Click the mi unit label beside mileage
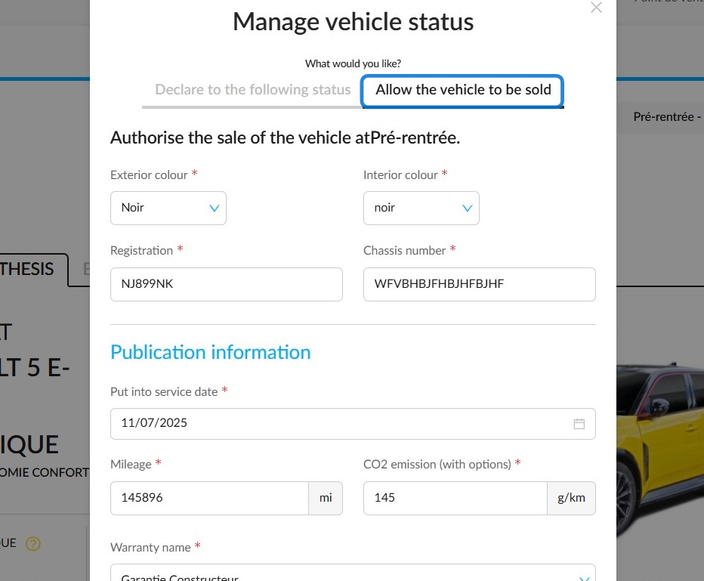This screenshot has height=581, width=704. pyautogui.click(x=326, y=498)
